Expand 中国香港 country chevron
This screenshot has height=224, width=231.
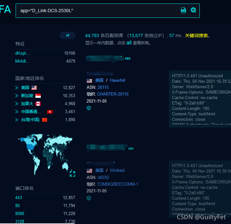tap(17, 112)
